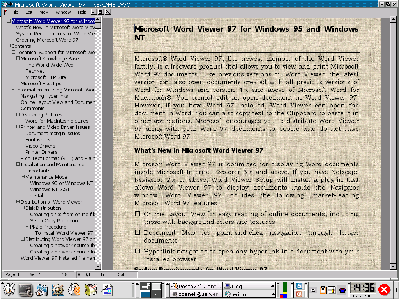The height and width of the screenshot is (299, 399).
Task: Click the scroll-up arrow of the document map
Action: 98,19
